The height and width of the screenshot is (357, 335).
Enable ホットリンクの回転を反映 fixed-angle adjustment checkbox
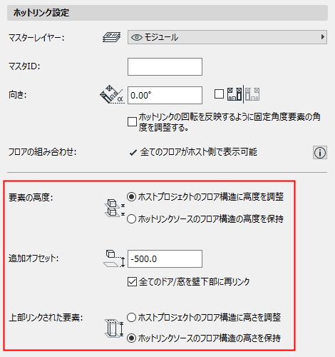click(132, 121)
